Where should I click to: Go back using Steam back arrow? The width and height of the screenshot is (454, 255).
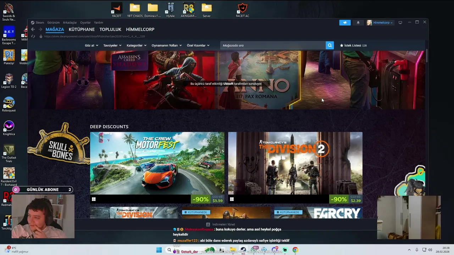tap(33, 29)
